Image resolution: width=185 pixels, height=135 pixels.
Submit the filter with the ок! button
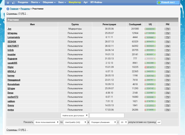[159, 122]
